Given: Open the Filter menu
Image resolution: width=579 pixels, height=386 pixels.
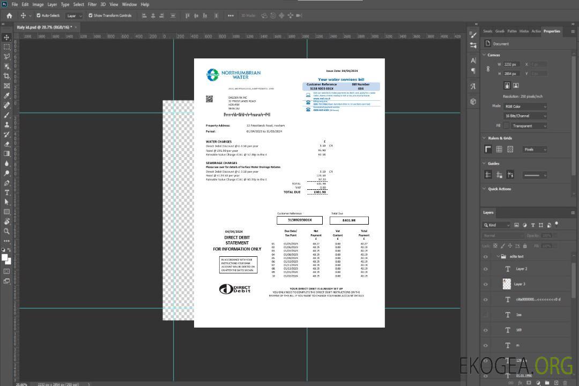Looking at the screenshot, I should 92,4.
